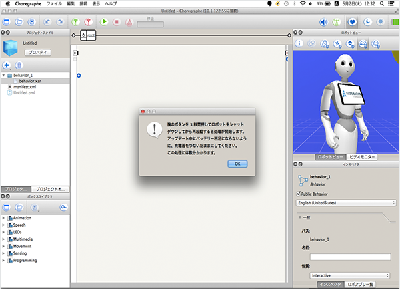The height and width of the screenshot is (290, 400).
Task: Save project with the disk icon
Action: tap(31, 22)
